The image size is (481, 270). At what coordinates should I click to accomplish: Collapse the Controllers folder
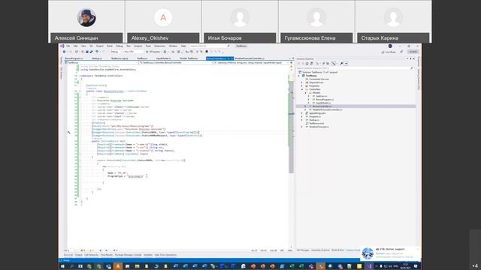point(302,89)
